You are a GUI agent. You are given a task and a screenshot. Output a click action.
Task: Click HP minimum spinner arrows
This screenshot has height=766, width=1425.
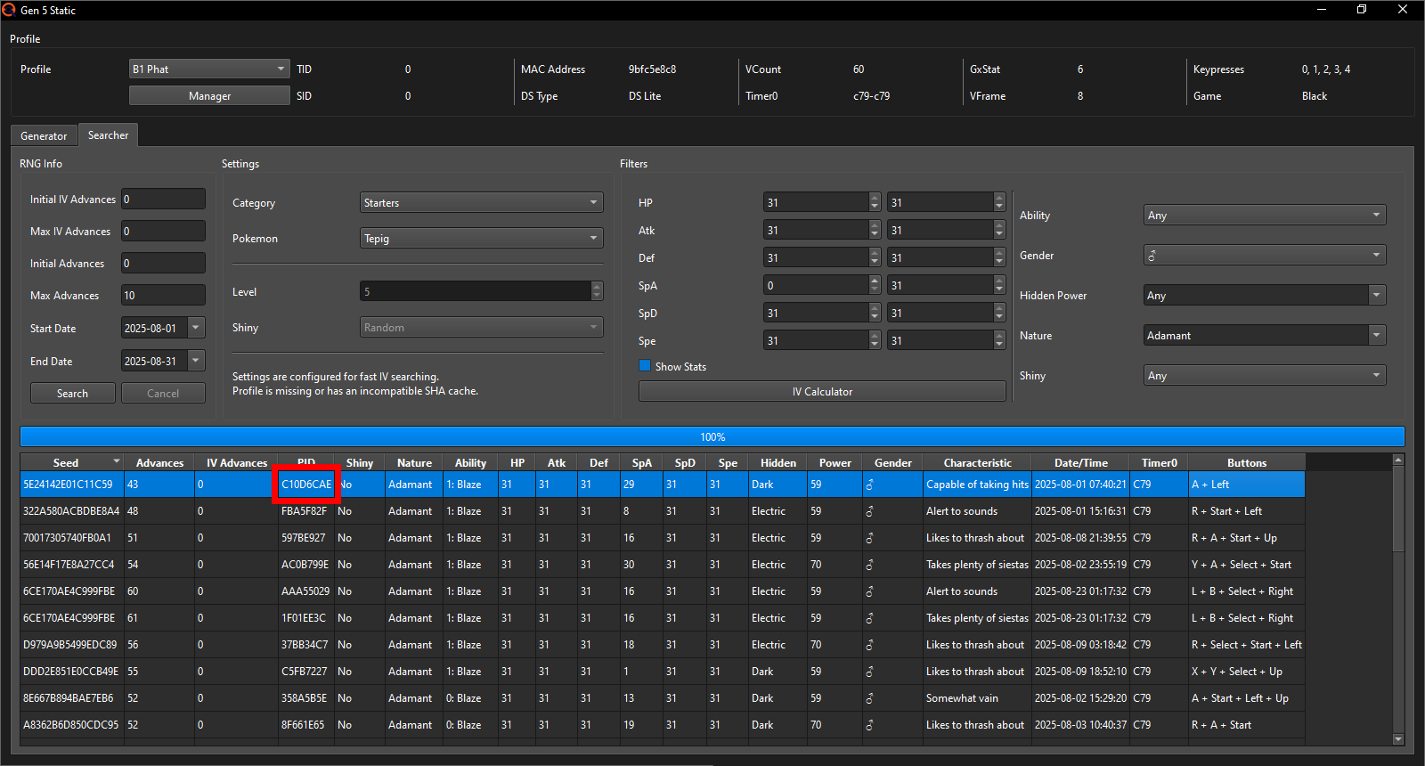pos(875,203)
